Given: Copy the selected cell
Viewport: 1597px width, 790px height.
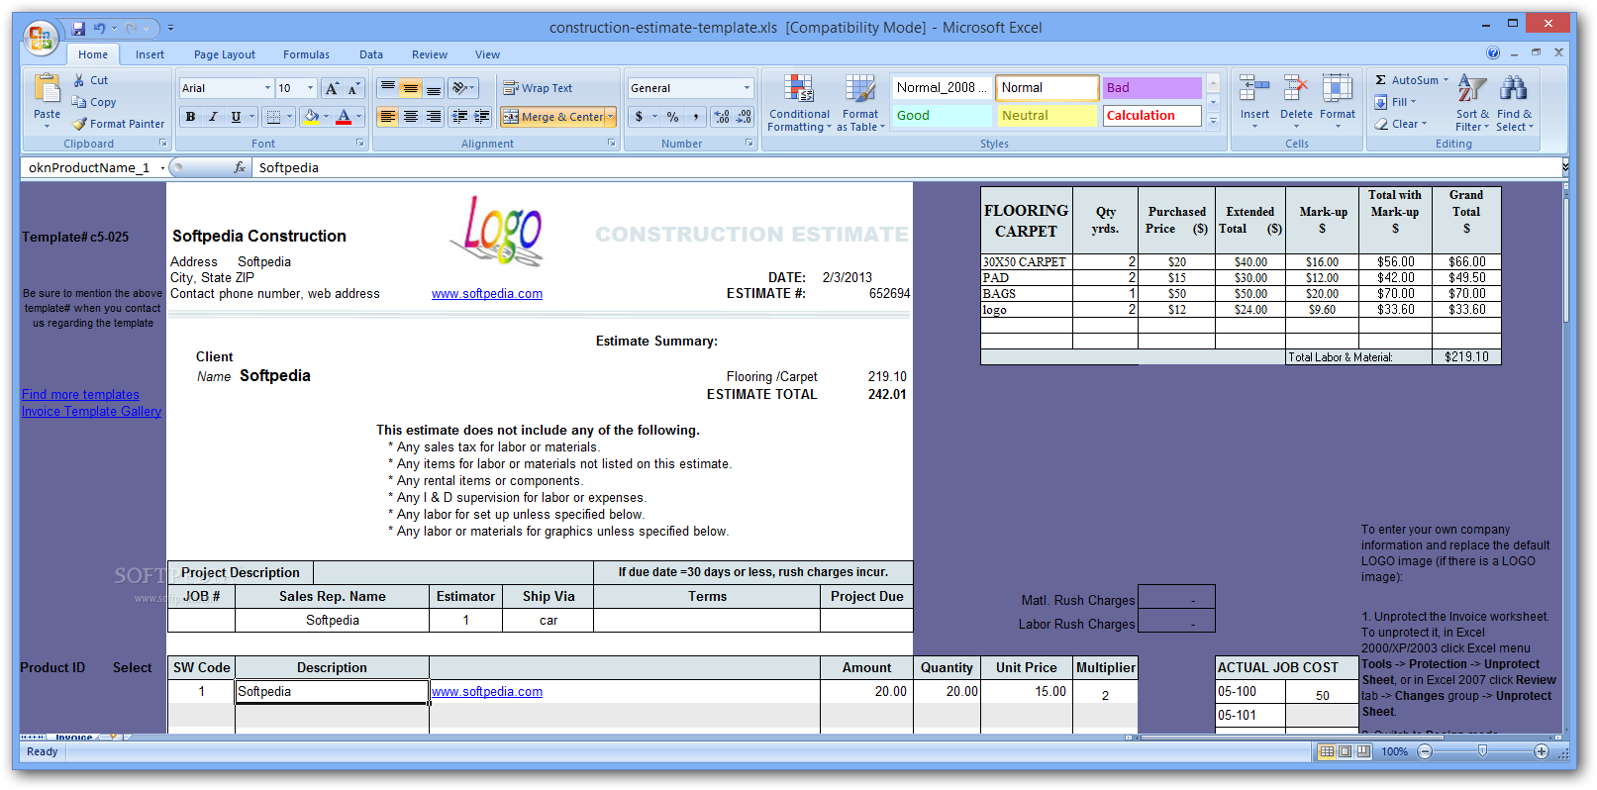Looking at the screenshot, I should pos(94,102).
